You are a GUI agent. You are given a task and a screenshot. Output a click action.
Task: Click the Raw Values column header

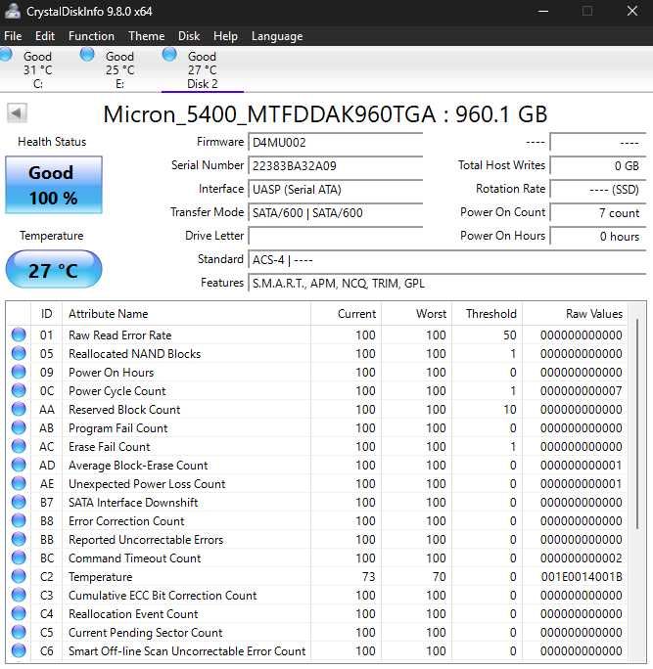574,314
